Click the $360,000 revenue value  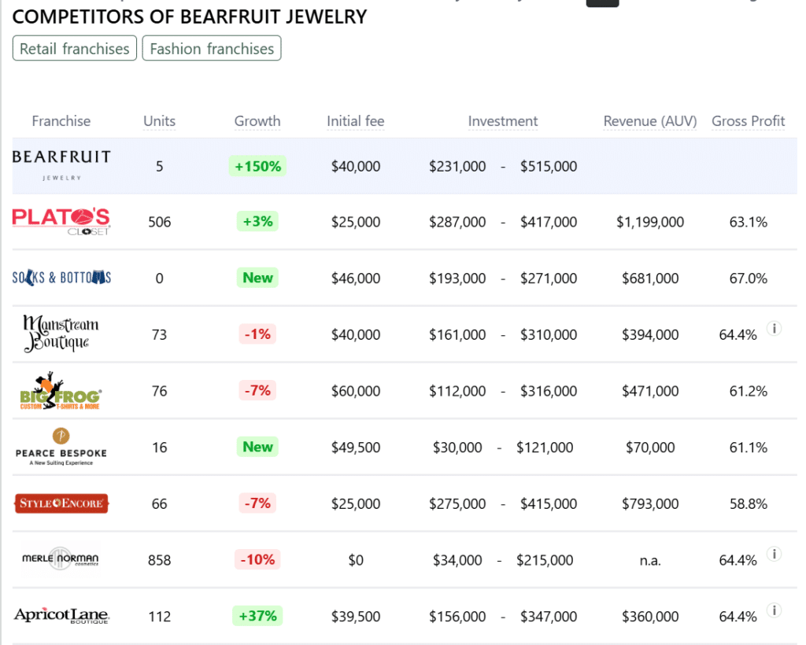pyautogui.click(x=650, y=616)
